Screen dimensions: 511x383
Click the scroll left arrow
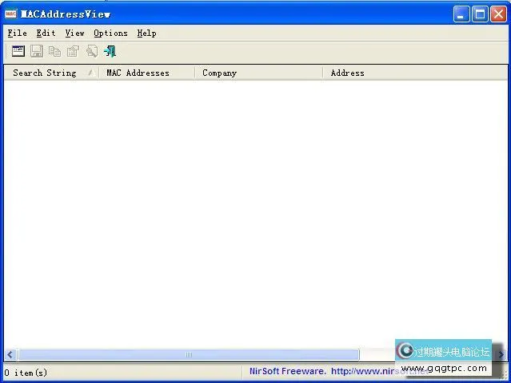tap(10, 355)
